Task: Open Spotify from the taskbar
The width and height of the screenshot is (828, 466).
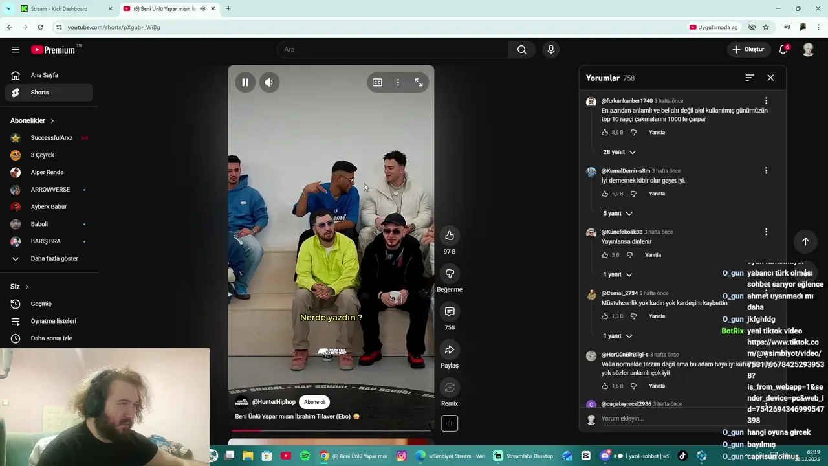Action: (x=305, y=456)
